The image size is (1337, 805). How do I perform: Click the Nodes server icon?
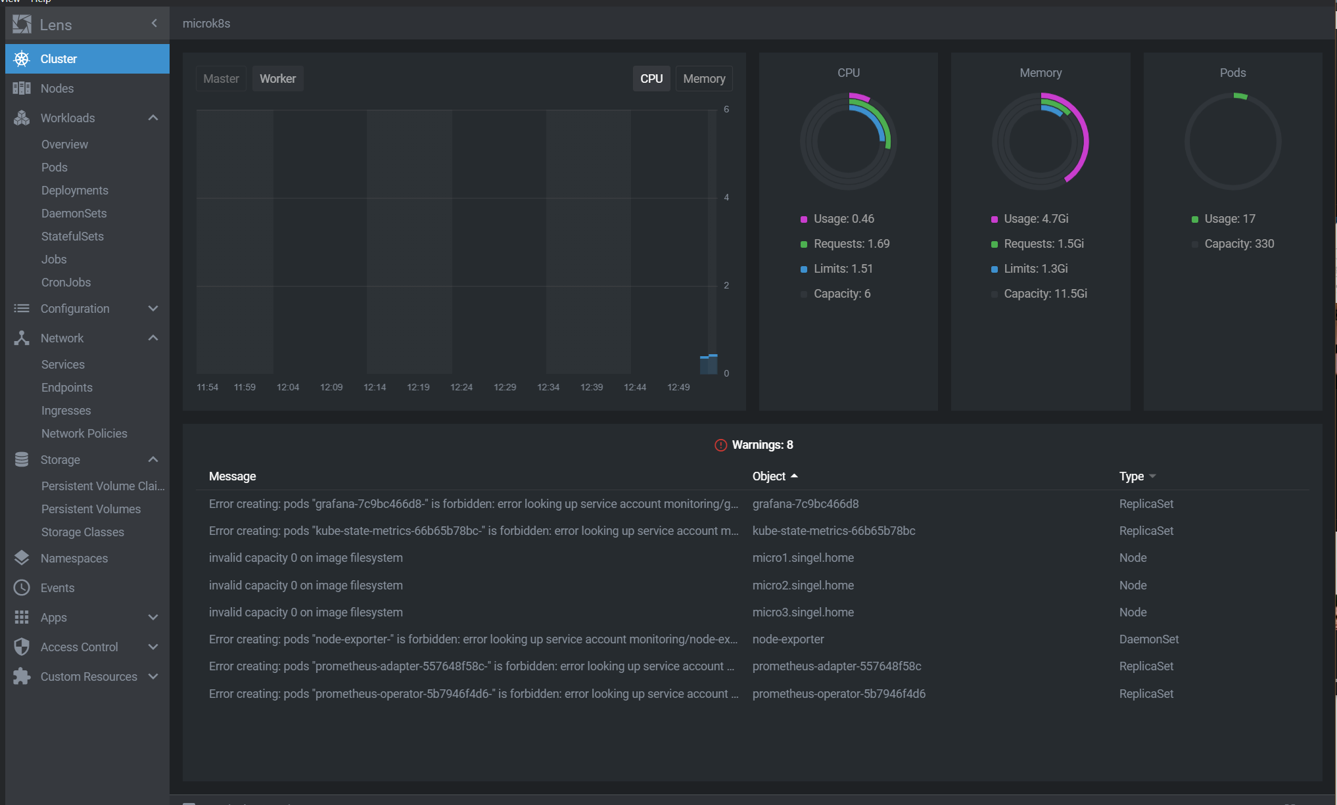[22, 88]
